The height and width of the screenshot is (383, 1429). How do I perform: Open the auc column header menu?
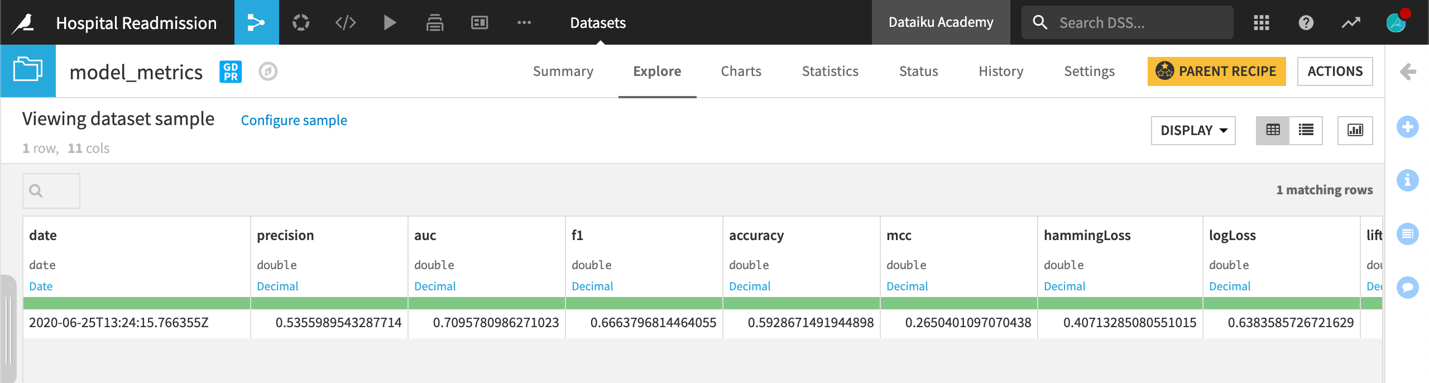[x=425, y=236]
